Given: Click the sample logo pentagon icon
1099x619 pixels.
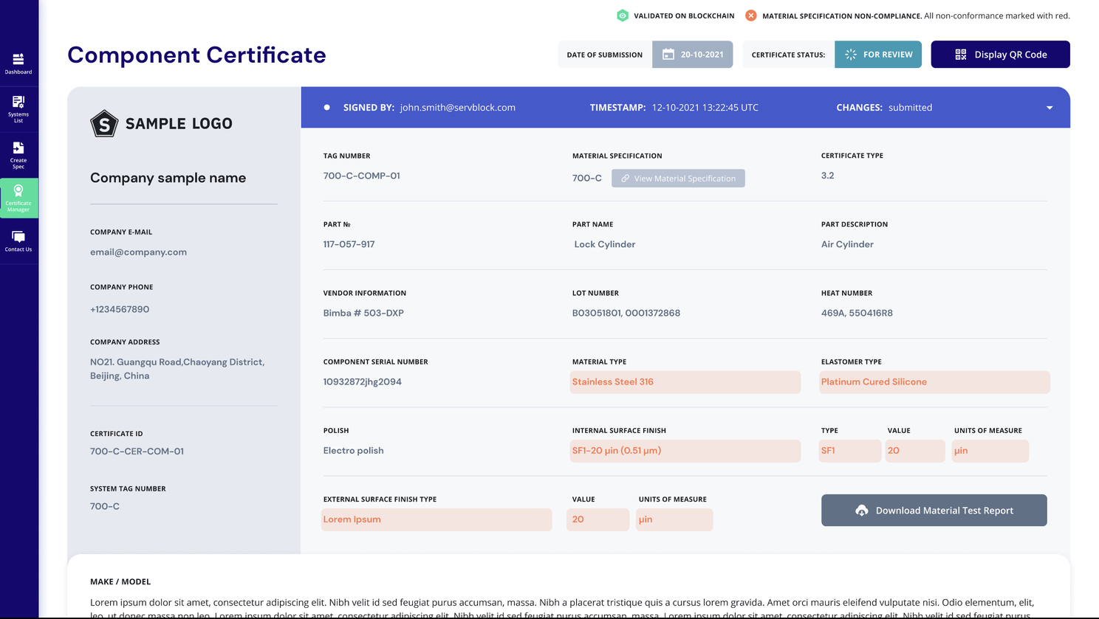Looking at the screenshot, I should click(104, 124).
